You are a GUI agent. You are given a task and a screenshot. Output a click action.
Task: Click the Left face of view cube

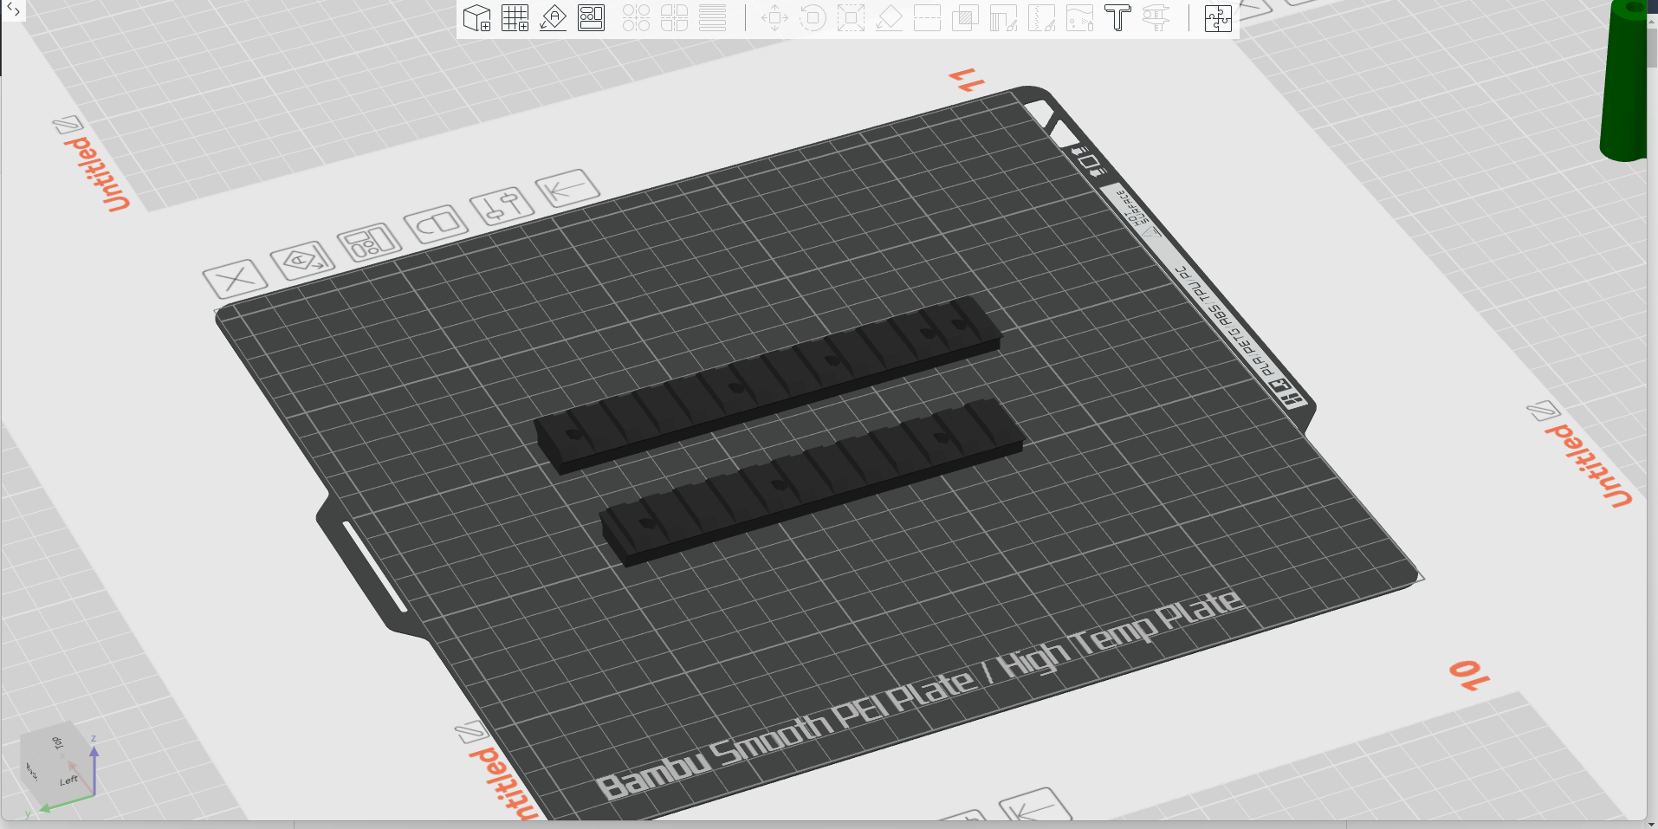68,780
